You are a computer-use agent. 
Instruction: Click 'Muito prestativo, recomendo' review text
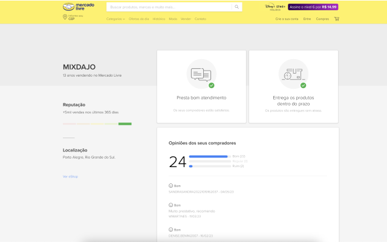[192, 211]
